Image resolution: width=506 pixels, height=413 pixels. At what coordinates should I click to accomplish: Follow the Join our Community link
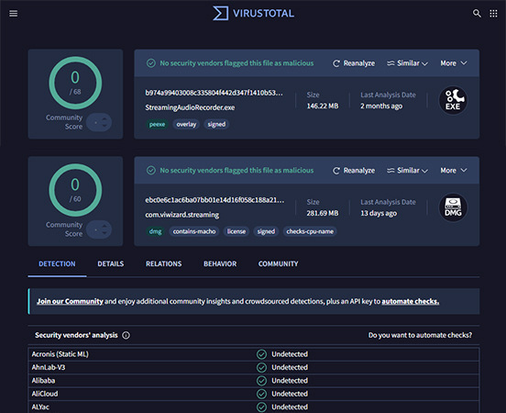[x=70, y=301]
